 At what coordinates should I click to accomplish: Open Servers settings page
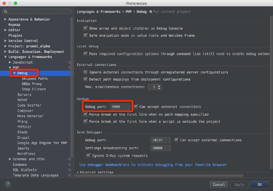(x=25, y=95)
